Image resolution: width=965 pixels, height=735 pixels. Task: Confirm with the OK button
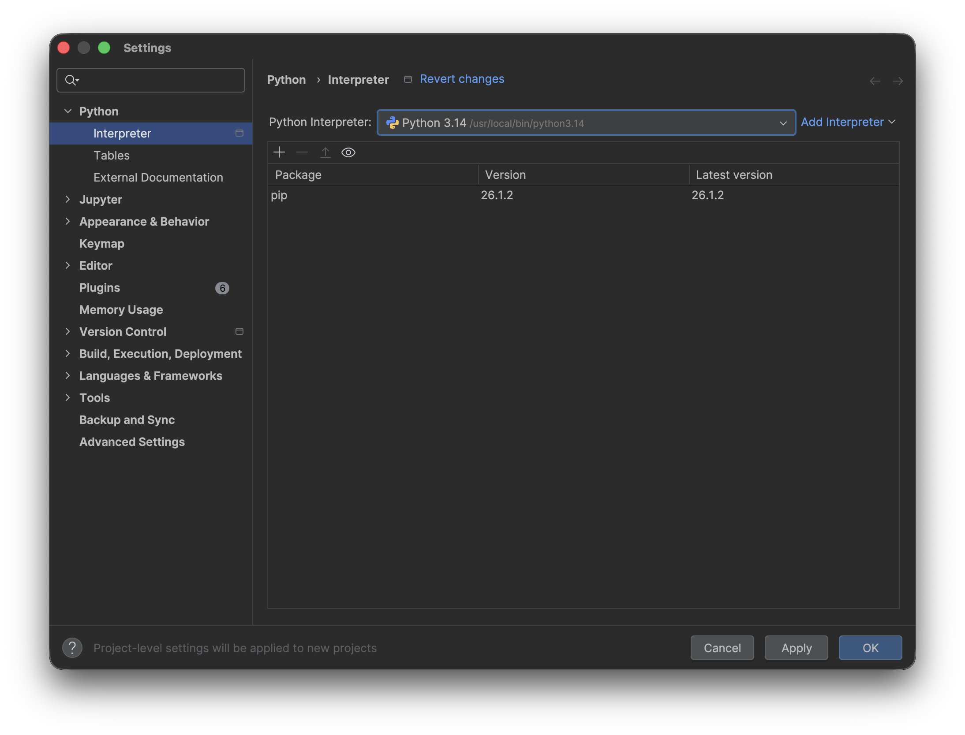click(871, 648)
